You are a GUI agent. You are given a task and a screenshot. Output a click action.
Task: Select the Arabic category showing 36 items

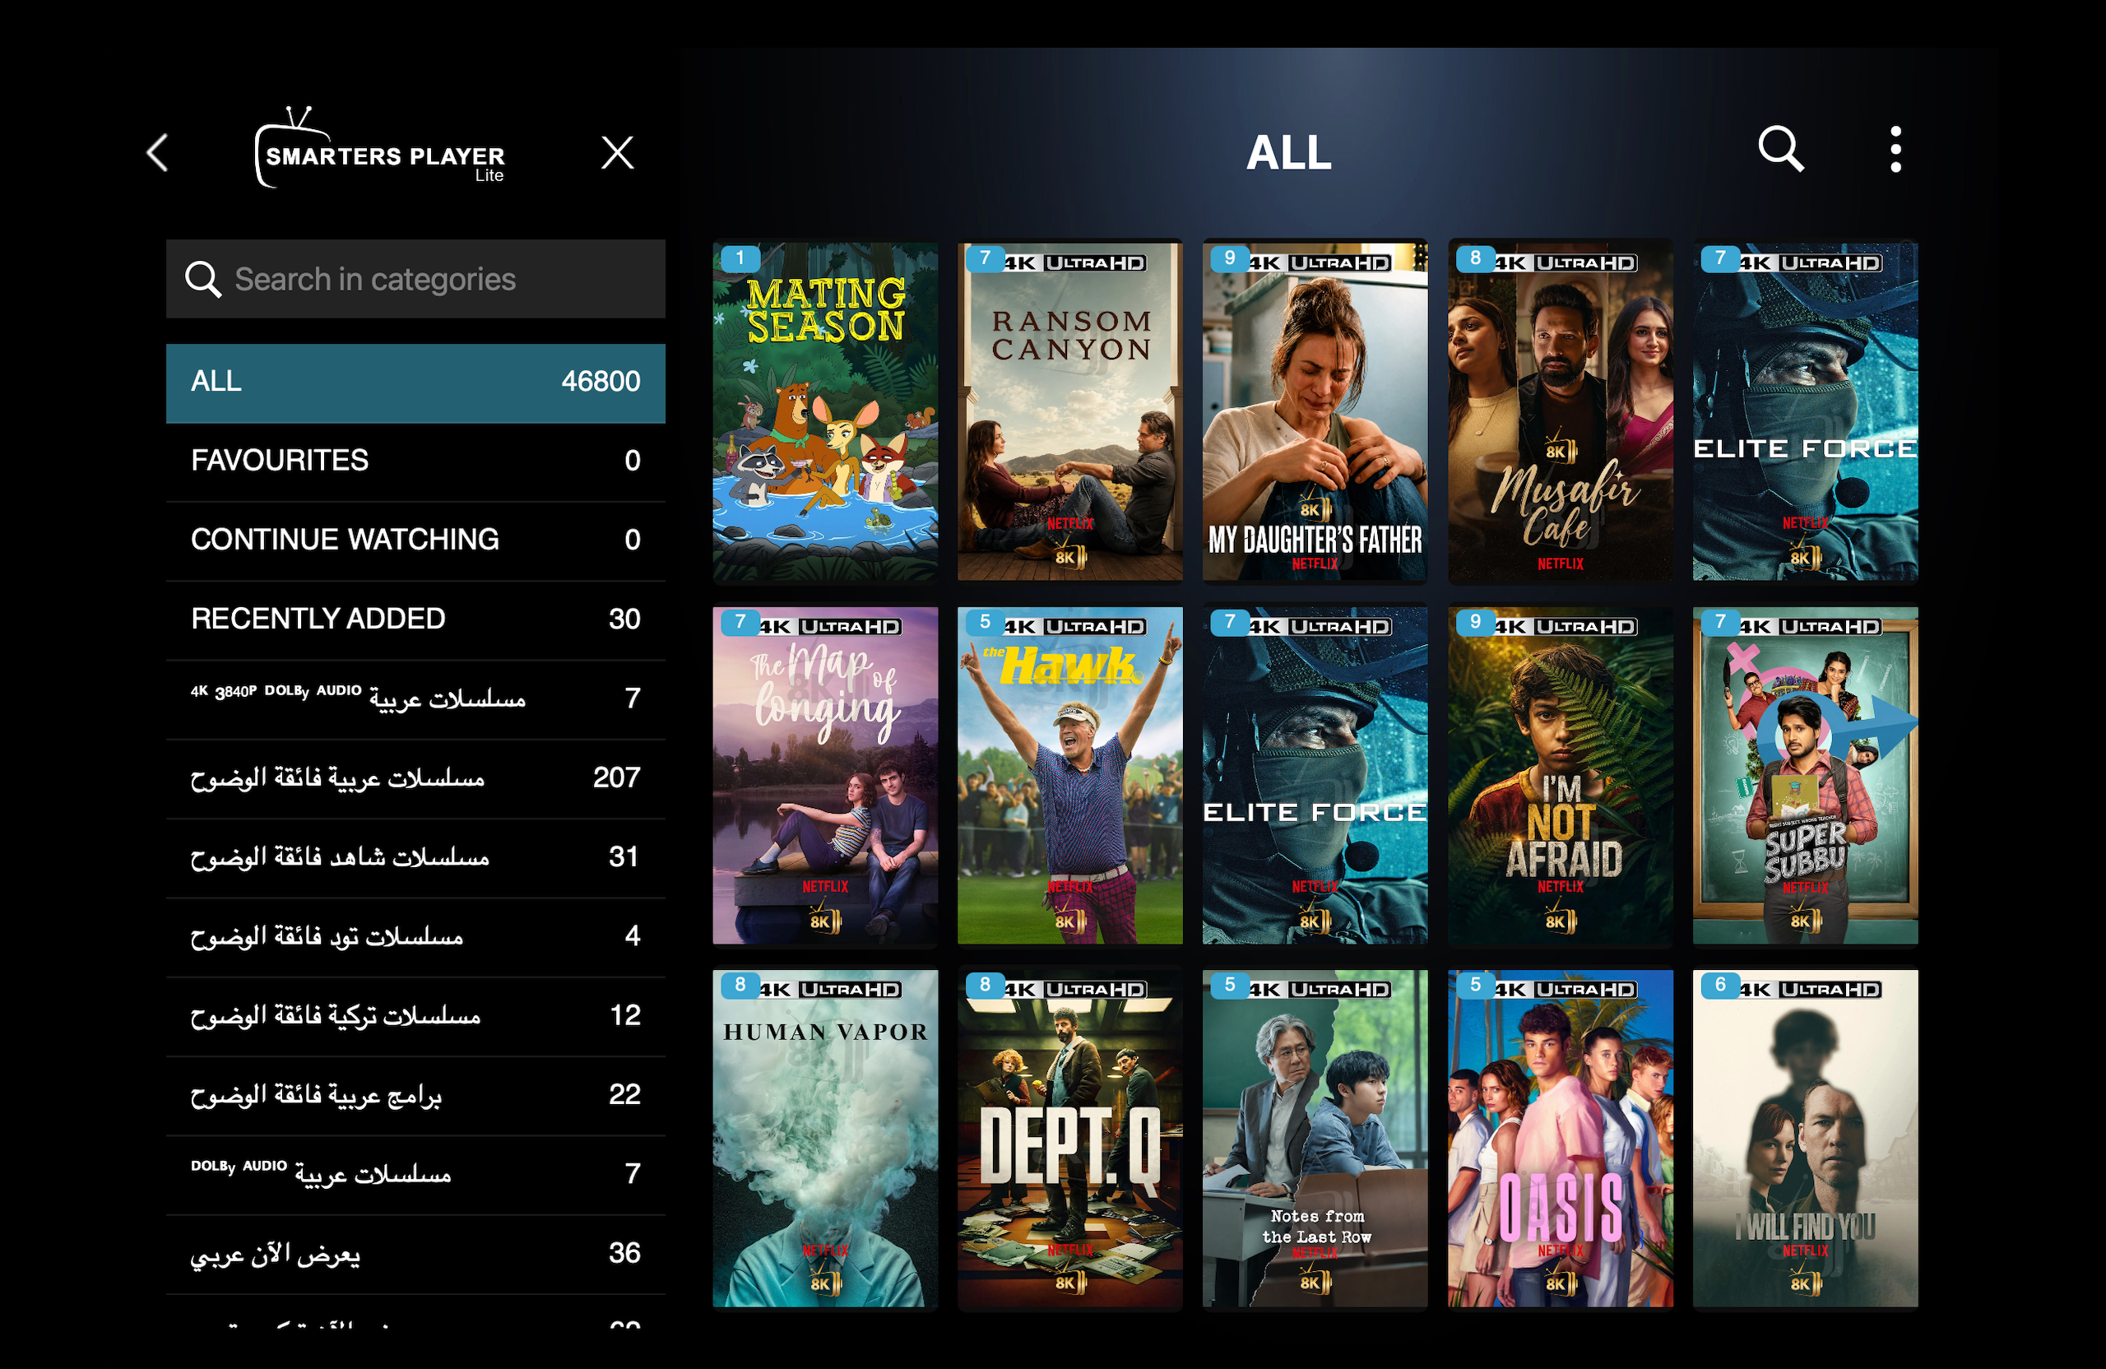(x=416, y=1254)
